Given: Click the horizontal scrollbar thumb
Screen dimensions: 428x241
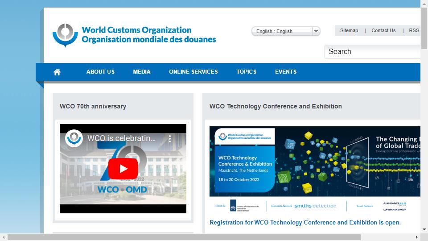Looking at the screenshot, I should click(x=184, y=237).
